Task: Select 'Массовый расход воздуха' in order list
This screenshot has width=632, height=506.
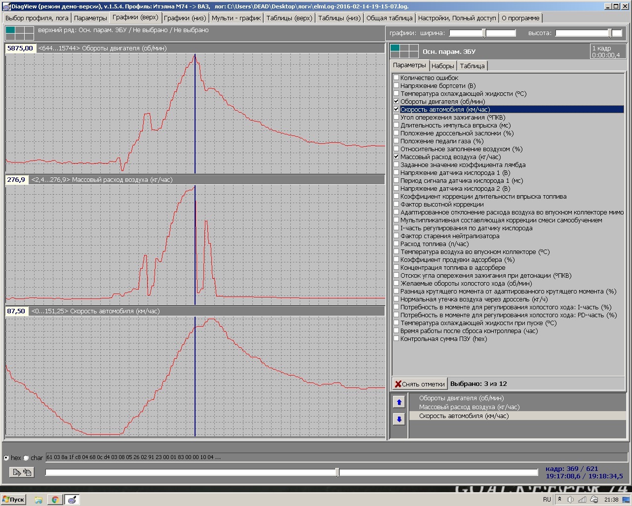Action: (x=517, y=407)
